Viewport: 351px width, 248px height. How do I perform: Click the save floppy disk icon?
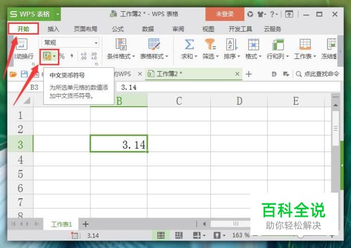(x=24, y=74)
